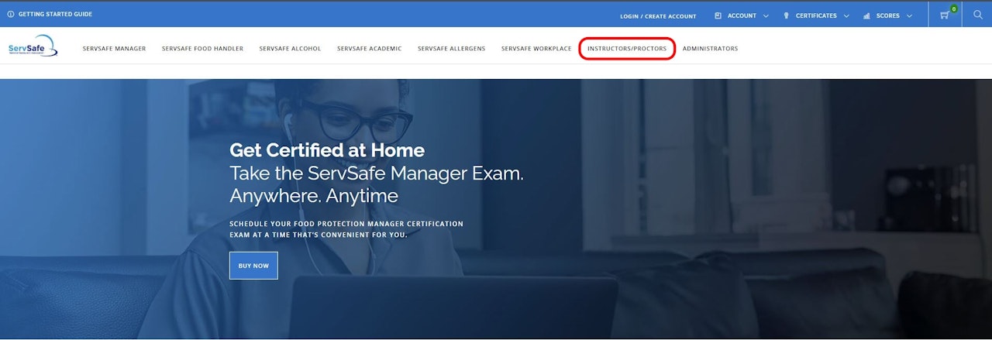This screenshot has height=340, width=992.
Task: Open the ServSafe Academic menu
Action: point(369,49)
